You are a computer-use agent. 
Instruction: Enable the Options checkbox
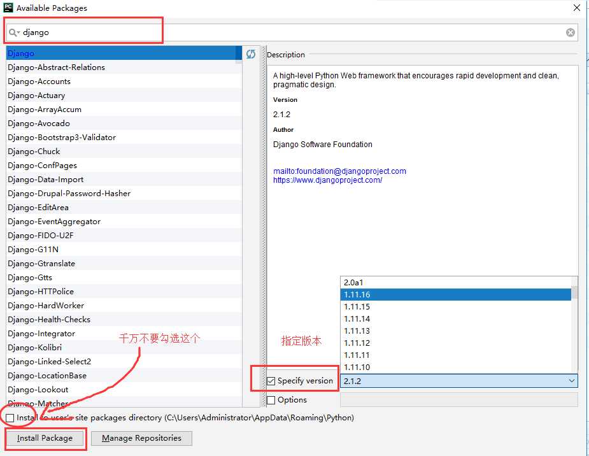pos(271,400)
